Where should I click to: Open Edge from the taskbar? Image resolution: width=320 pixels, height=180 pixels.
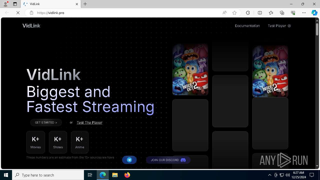pyautogui.click(x=103, y=175)
